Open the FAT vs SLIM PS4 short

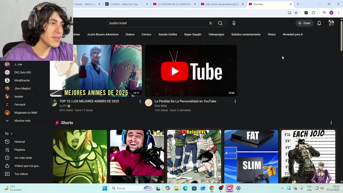251,157
